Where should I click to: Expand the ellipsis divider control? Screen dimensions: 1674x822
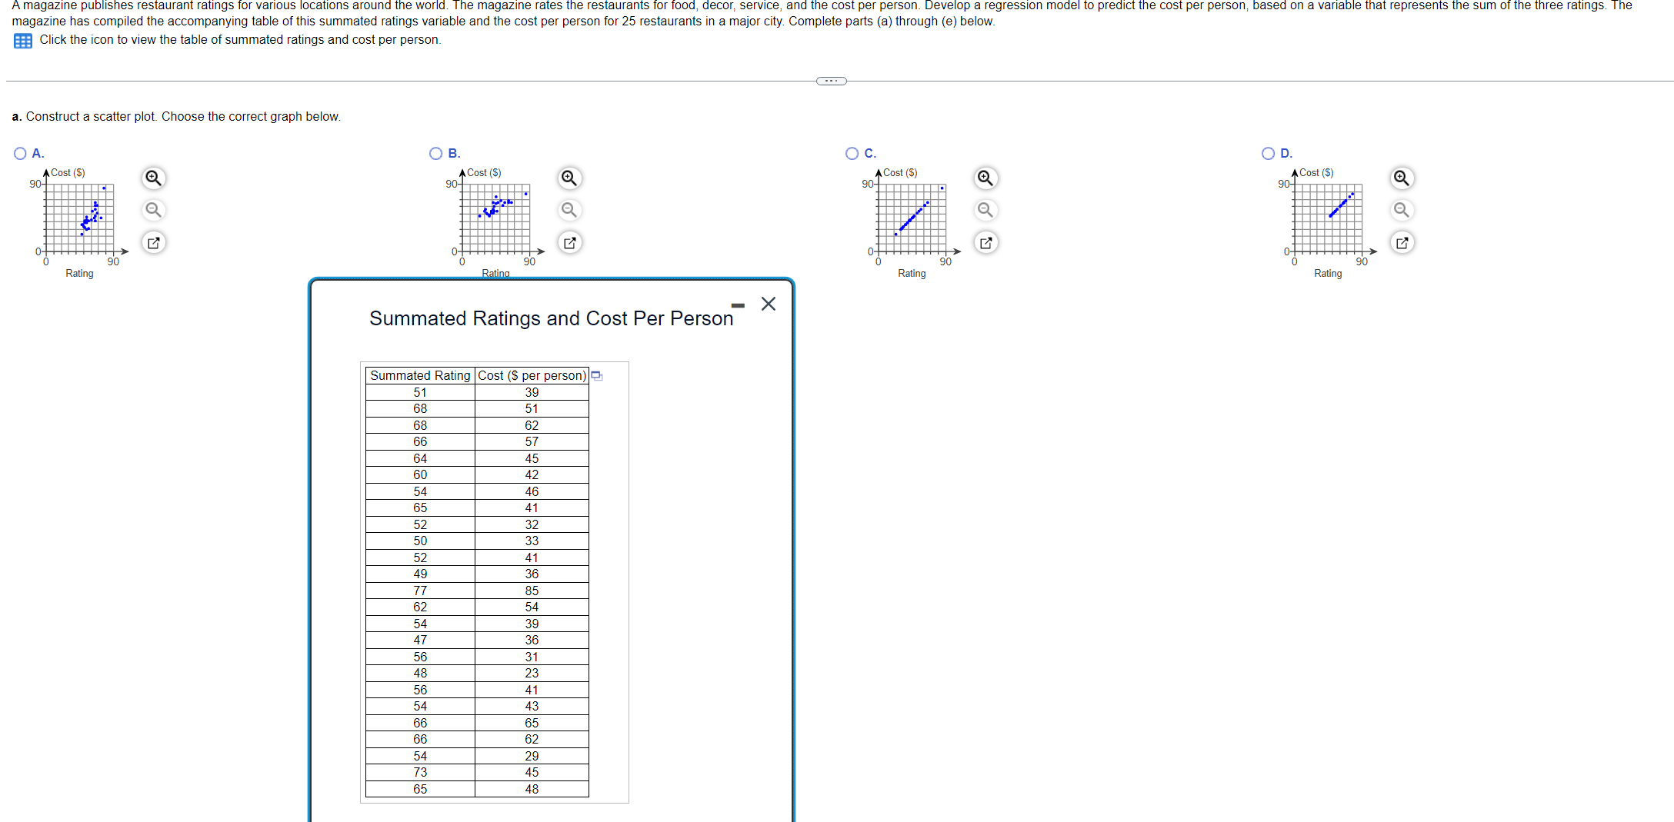[831, 80]
